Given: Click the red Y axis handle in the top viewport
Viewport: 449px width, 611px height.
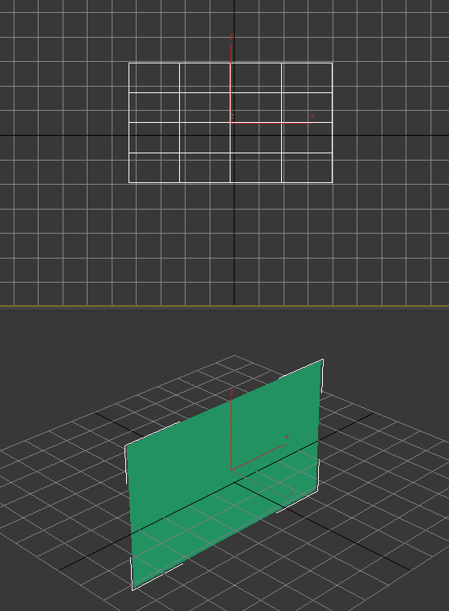Looking at the screenshot, I should click(x=231, y=79).
